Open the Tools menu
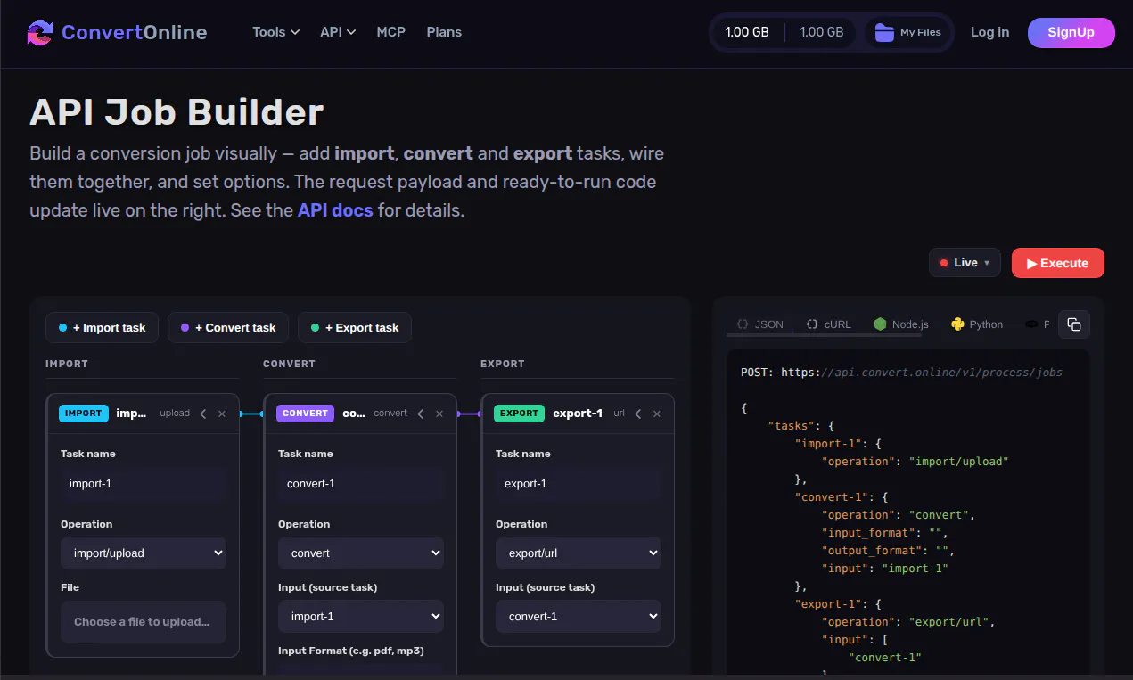The height and width of the screenshot is (680, 1133). click(x=275, y=32)
